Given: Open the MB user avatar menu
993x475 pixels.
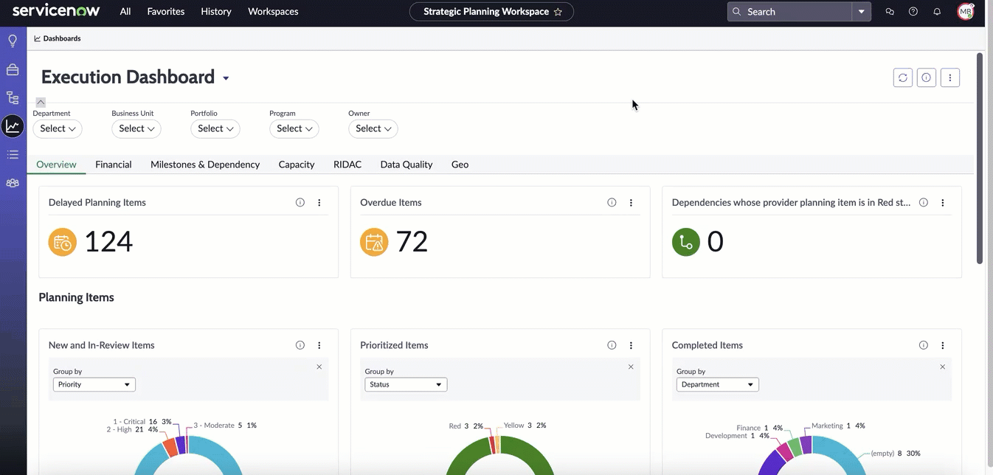Looking at the screenshot, I should click(966, 12).
